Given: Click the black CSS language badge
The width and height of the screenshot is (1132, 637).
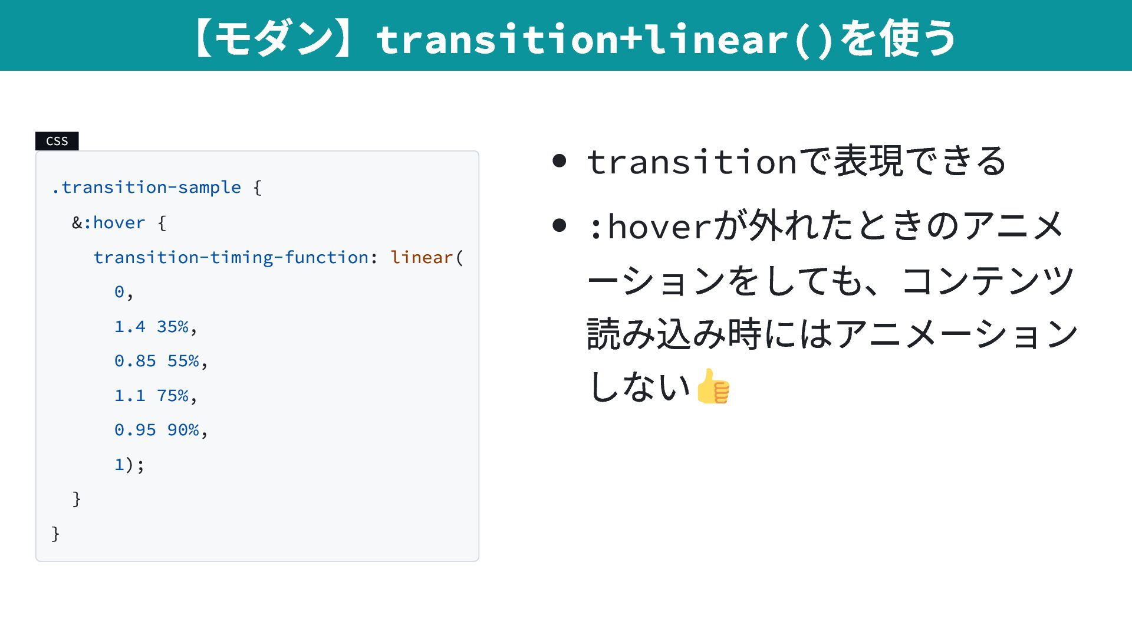Looking at the screenshot, I should coord(57,141).
